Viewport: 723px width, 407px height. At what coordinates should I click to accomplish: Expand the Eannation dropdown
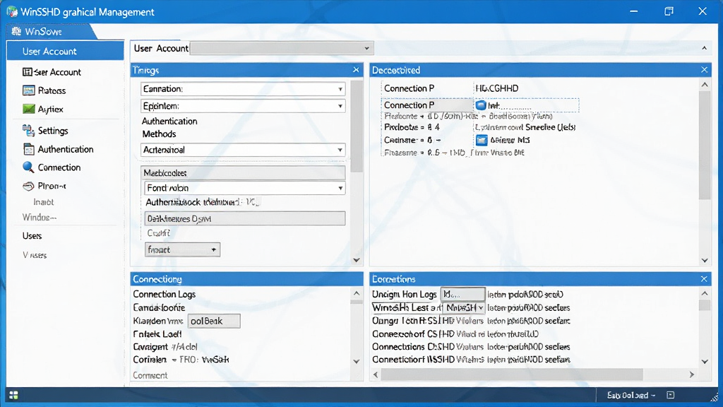tap(243, 88)
